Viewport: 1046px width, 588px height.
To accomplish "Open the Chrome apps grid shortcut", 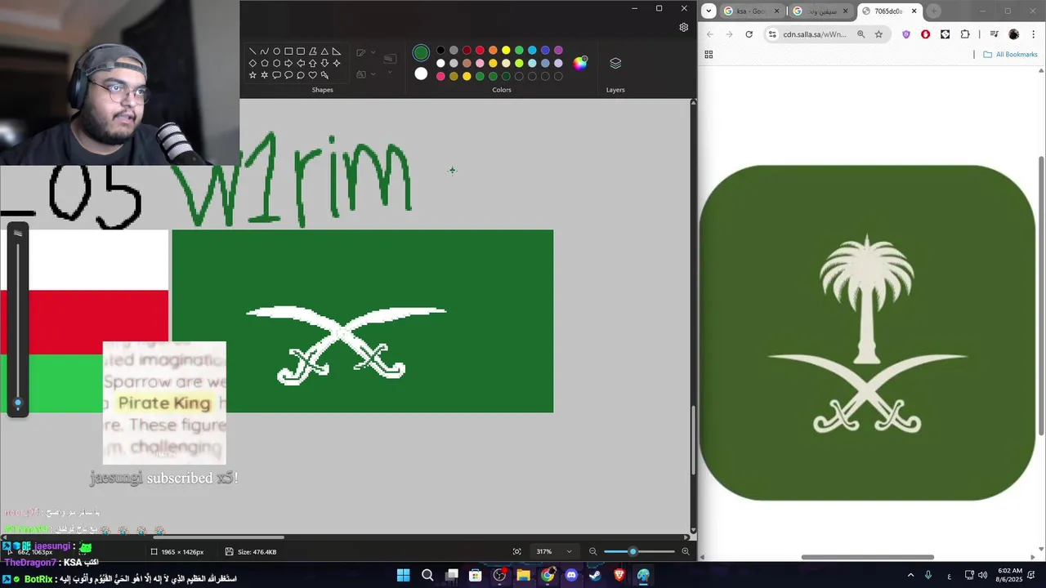I will [x=709, y=55].
